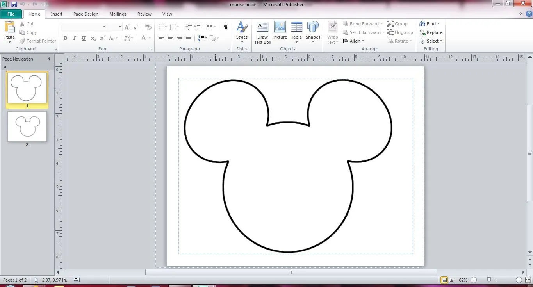Switch to the Mailings tab

(x=118, y=14)
